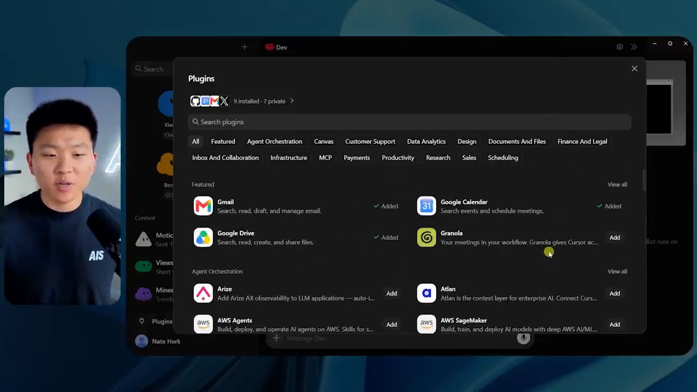Select the MCP category filter
This screenshot has height=392, width=697.
coord(325,158)
